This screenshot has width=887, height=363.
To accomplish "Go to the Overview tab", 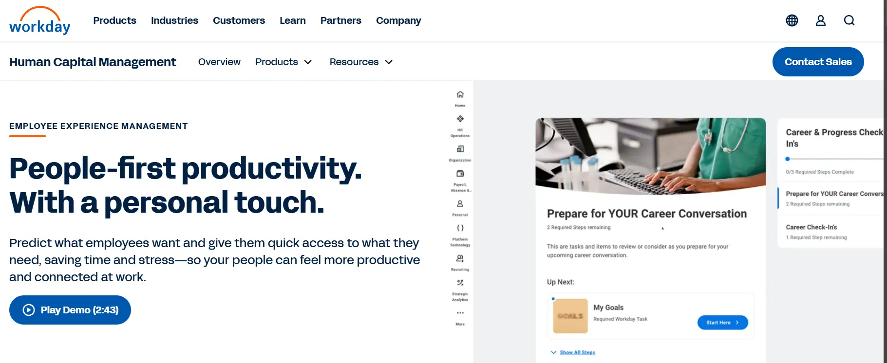I will (219, 62).
